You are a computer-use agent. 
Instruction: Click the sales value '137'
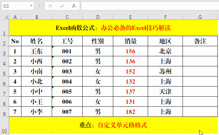(x=130, y=91)
